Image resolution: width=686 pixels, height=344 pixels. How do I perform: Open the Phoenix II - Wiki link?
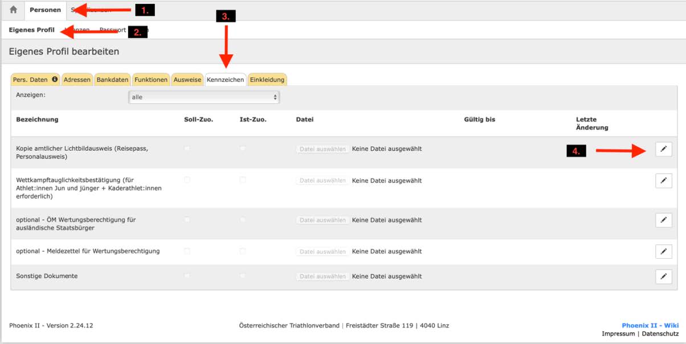click(x=650, y=325)
